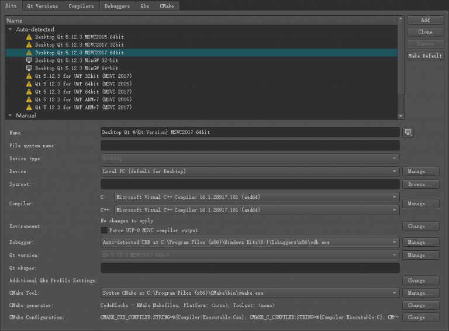Click warning icon beside UWP 64bit (MSVC 2015)
This screenshot has width=449, height=331.
pos(29,84)
